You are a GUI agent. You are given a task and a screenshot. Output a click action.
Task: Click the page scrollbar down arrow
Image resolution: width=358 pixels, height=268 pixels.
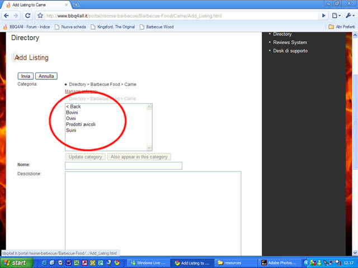[355, 252]
